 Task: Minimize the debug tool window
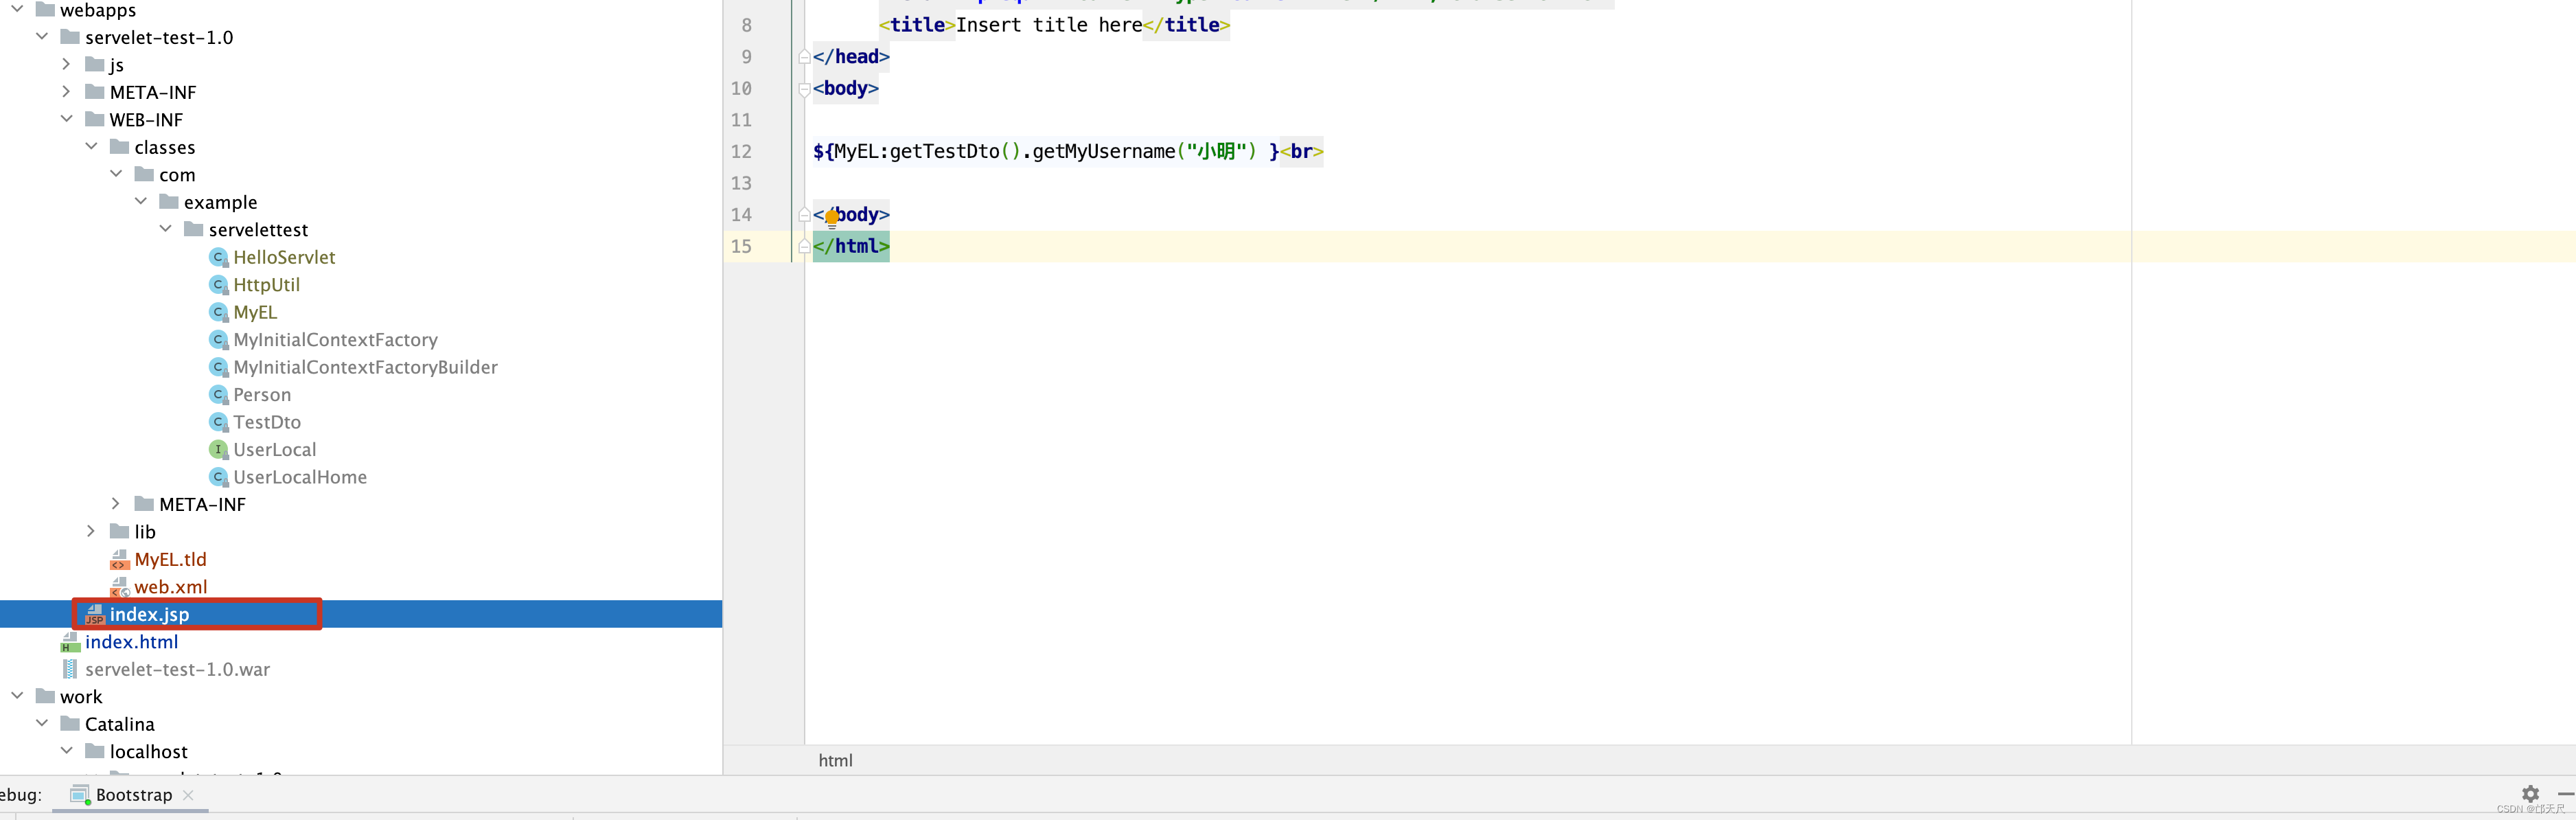click(2566, 794)
